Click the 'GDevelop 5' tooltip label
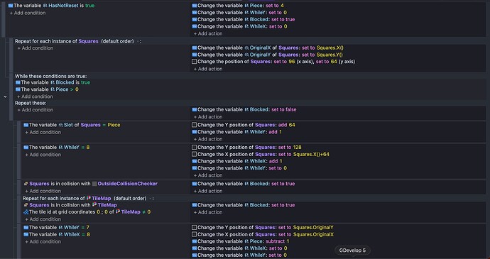 [352, 250]
